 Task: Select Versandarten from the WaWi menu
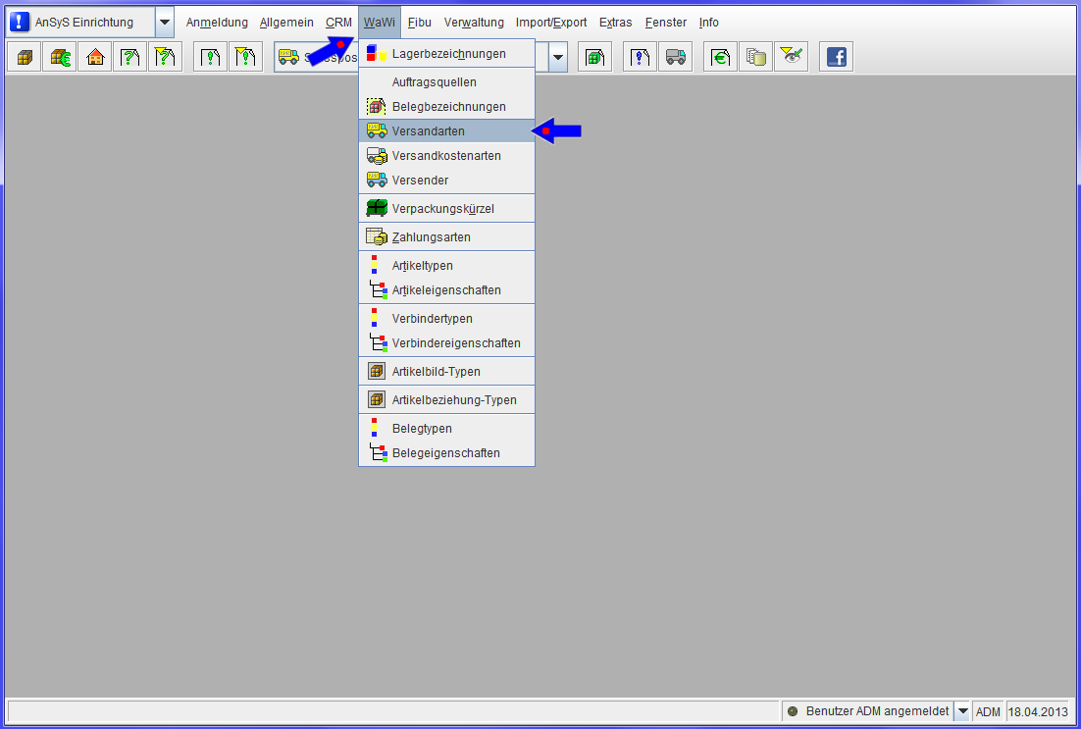(x=429, y=130)
